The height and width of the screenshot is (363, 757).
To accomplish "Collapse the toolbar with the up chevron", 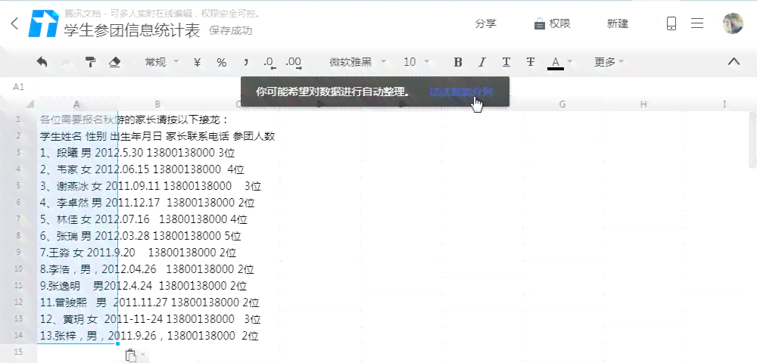I will pyautogui.click(x=734, y=61).
